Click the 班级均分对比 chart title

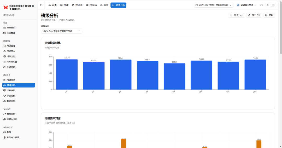point(52,43)
